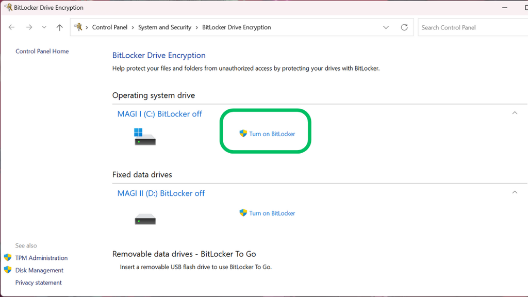Click the D: data drive icon

[x=145, y=219]
